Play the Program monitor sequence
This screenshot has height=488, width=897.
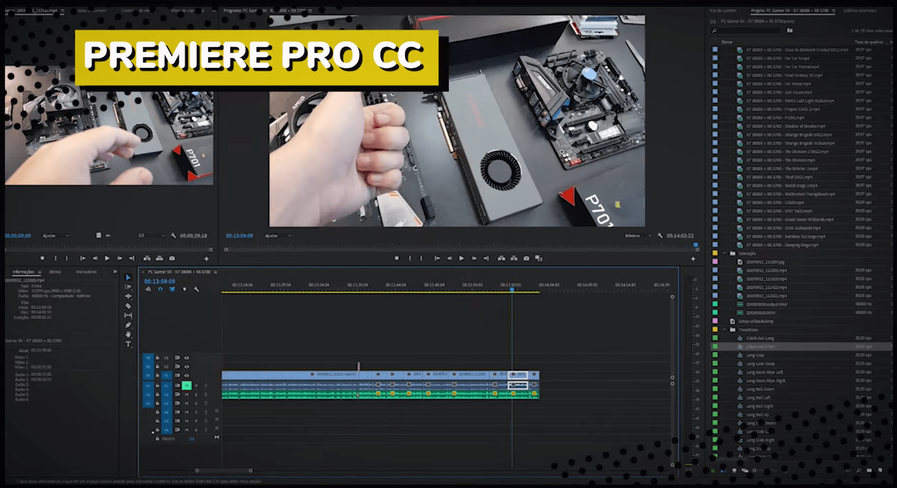461,258
